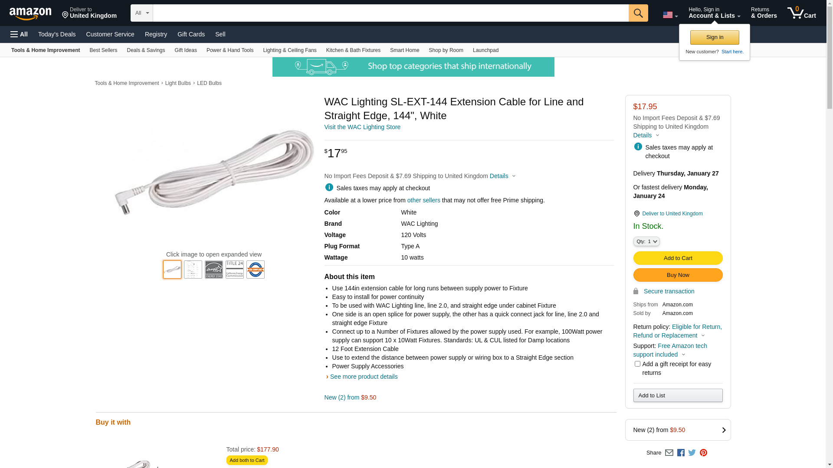Share via Pinterest icon
Screen dimensions: 833x468
(703, 453)
